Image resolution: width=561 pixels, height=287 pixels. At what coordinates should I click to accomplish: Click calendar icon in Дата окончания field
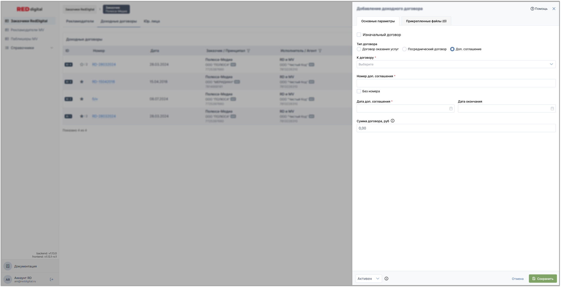[x=552, y=109]
